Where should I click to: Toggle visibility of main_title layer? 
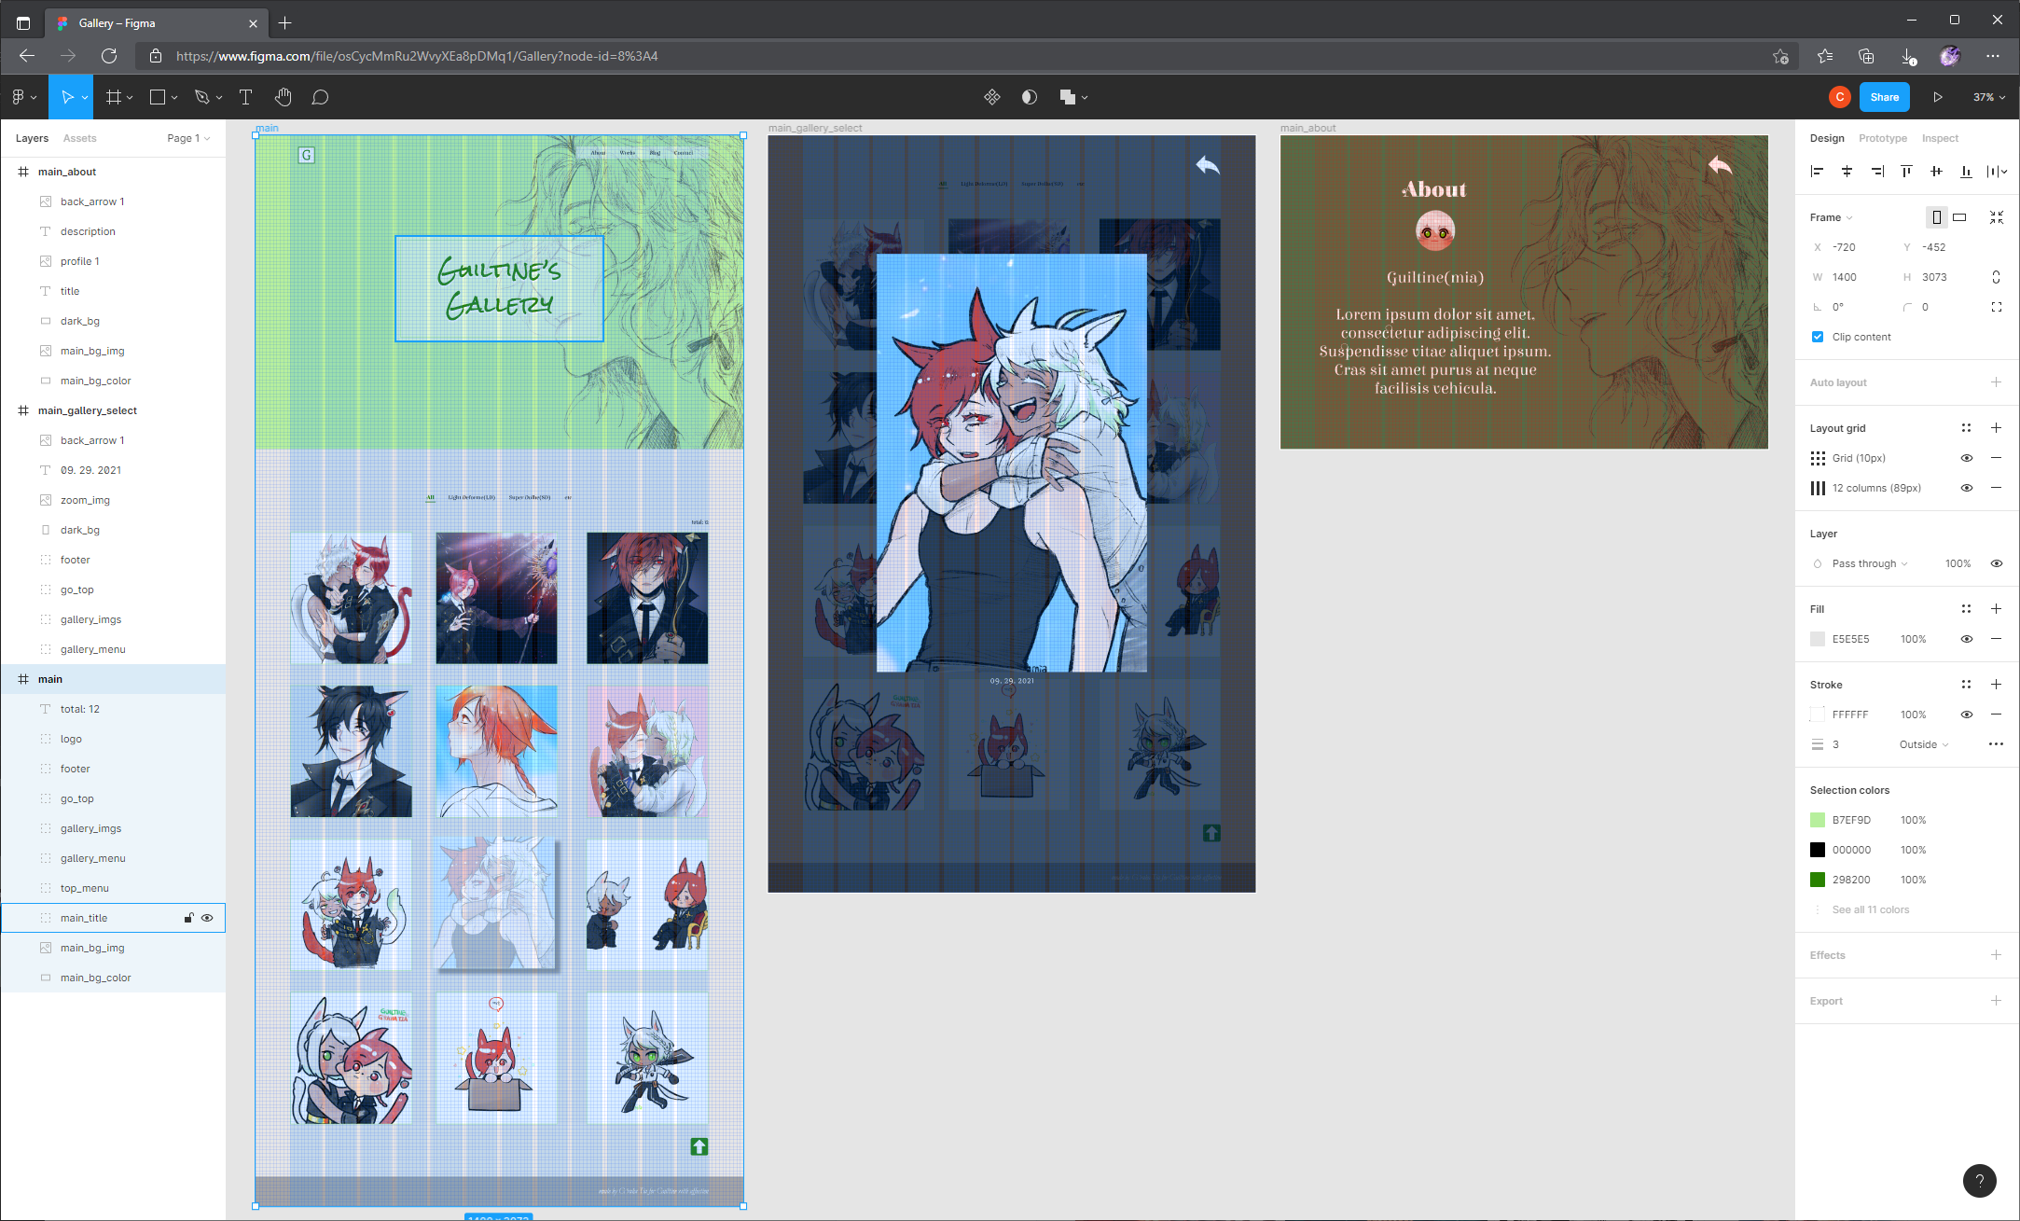coord(207,918)
